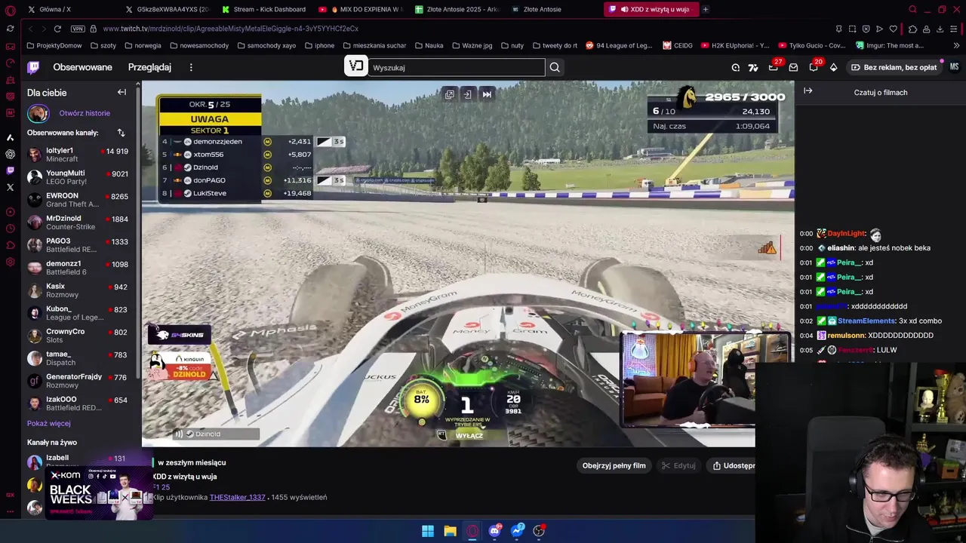Open the browser extensions cube icon
Image resolution: width=966 pixels, height=543 pixels.
point(912,29)
